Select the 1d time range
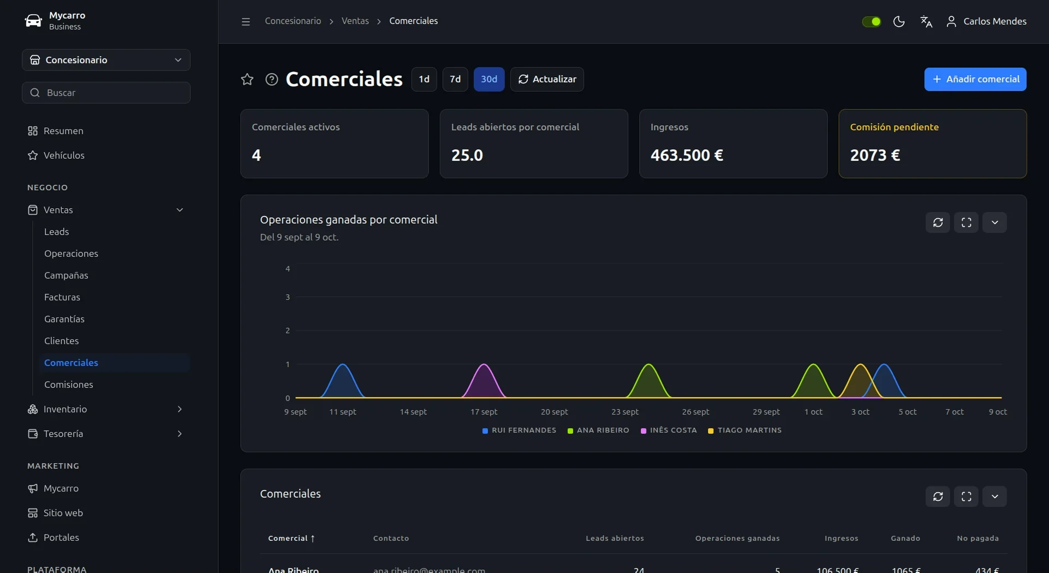The width and height of the screenshot is (1049, 573). [424, 79]
